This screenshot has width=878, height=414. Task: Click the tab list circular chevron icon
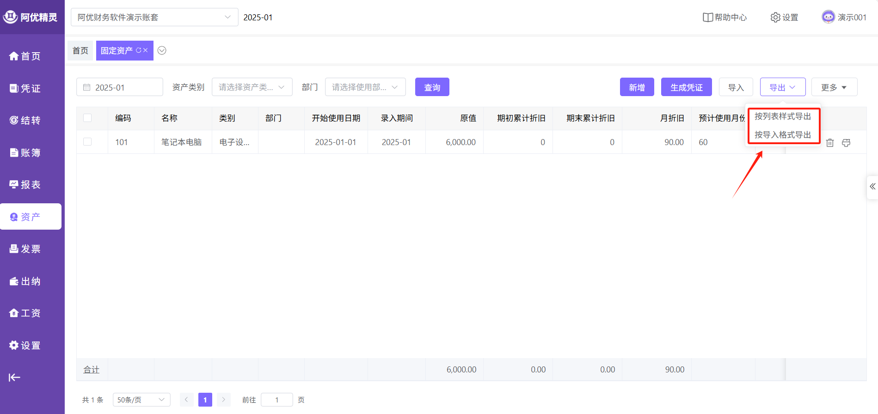click(x=162, y=50)
